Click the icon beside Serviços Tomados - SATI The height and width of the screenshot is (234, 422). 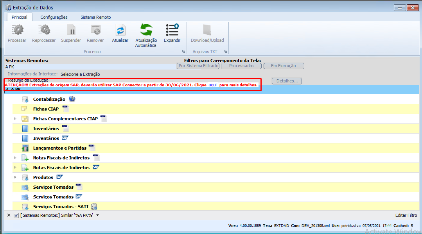pyautogui.click(x=94, y=206)
